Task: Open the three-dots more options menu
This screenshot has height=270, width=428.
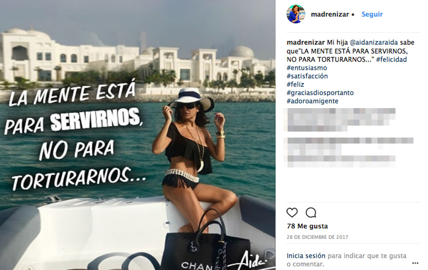Action: [x=415, y=263]
